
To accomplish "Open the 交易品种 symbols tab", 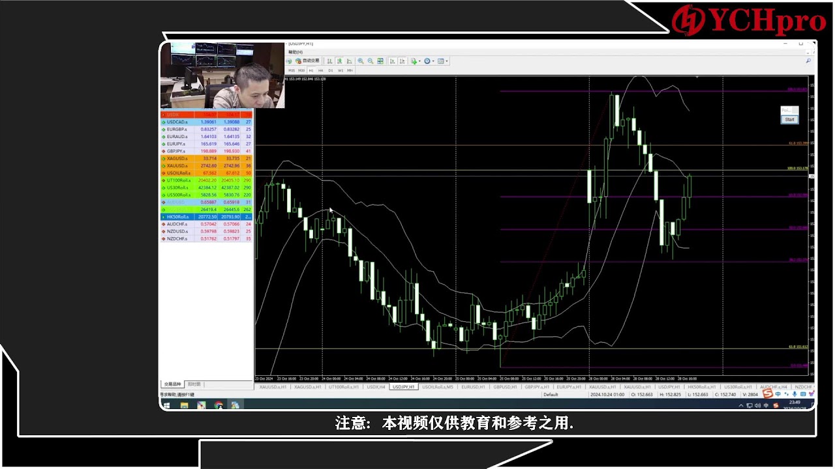I will (172, 384).
